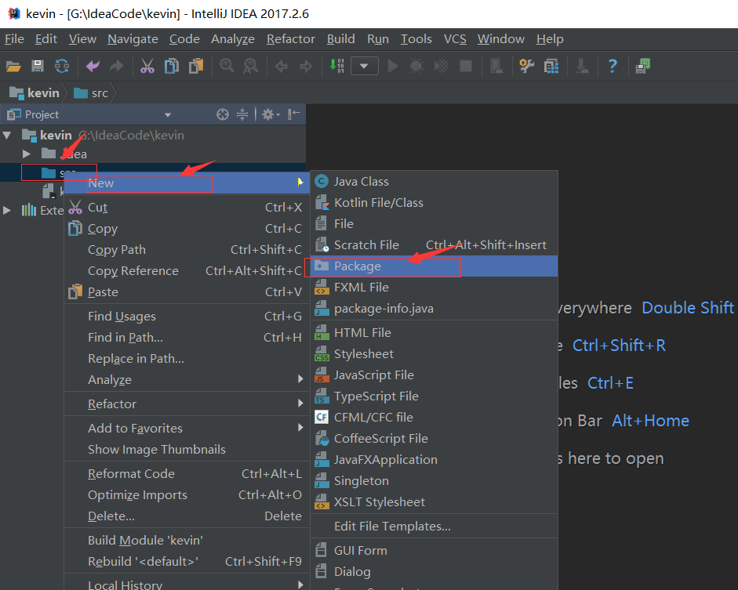Click the kevin breadcrumb in navigation bar

(35, 93)
